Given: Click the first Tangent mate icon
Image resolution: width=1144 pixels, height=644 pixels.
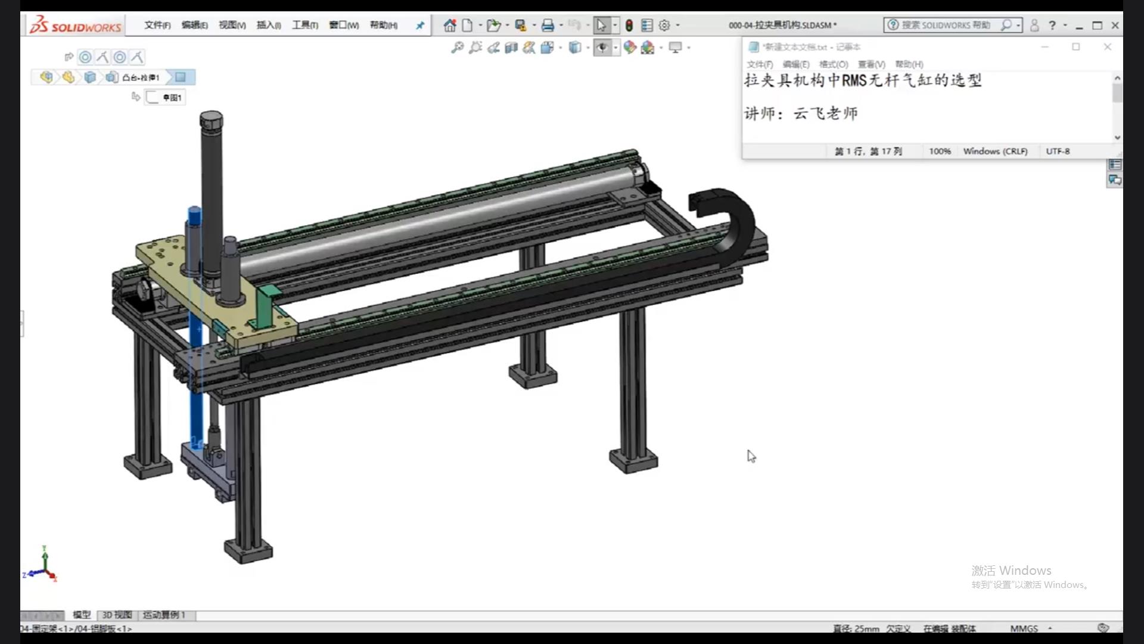Looking at the screenshot, I should [x=102, y=57].
